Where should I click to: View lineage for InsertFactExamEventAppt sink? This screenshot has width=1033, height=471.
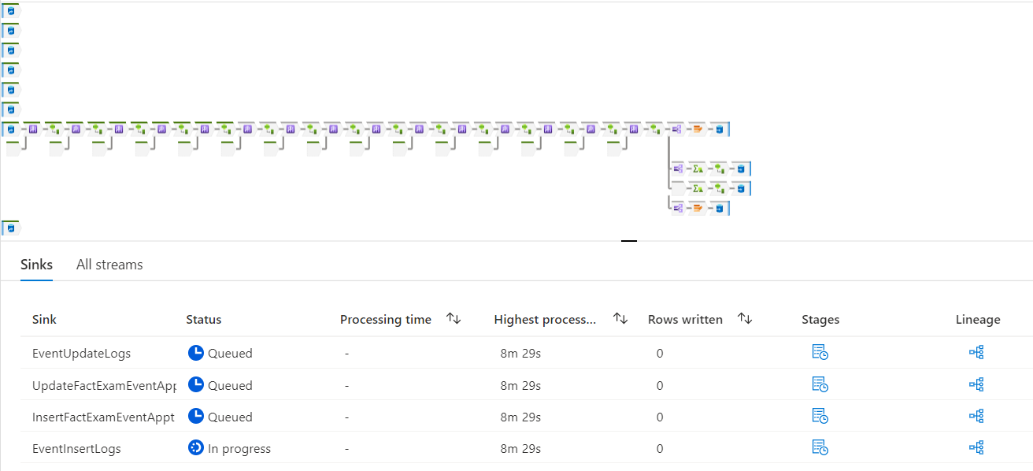[976, 416]
